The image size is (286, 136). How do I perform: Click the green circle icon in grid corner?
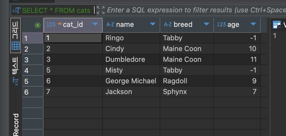(x=38, y=25)
